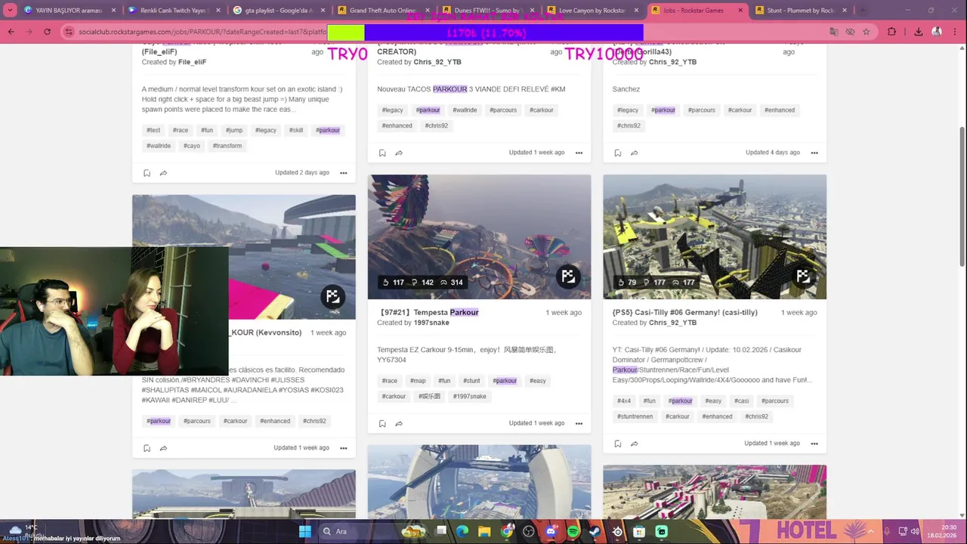Viewport: 967px width, 544px height.
Task: Go back with browser back arrow
Action: pyautogui.click(x=11, y=32)
